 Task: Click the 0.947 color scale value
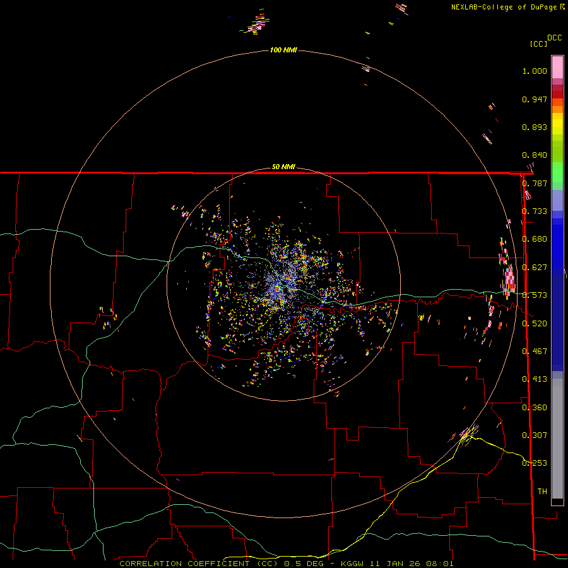coord(535,99)
